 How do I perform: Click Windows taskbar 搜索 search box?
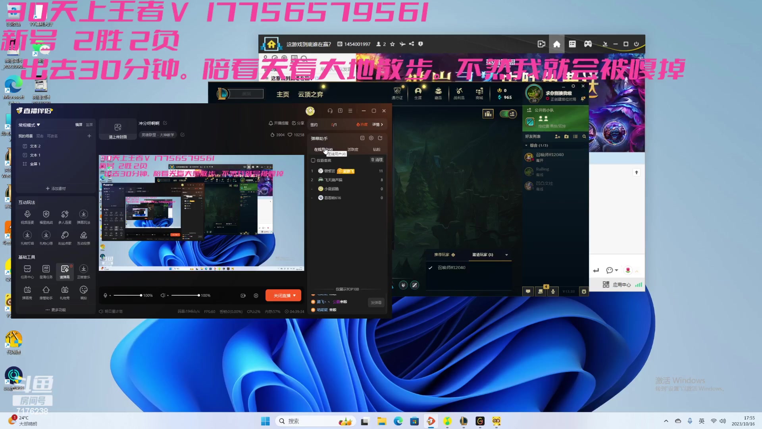[x=316, y=421]
